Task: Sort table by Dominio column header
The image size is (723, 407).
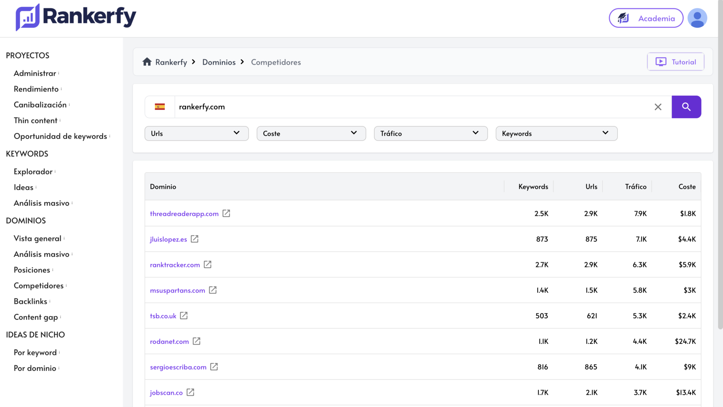Action: [x=163, y=187]
